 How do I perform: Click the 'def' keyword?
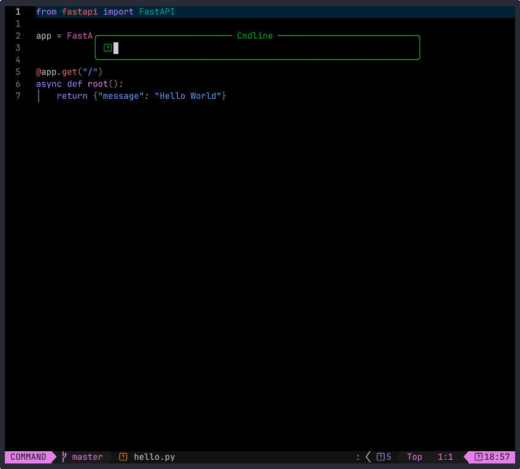click(x=75, y=84)
